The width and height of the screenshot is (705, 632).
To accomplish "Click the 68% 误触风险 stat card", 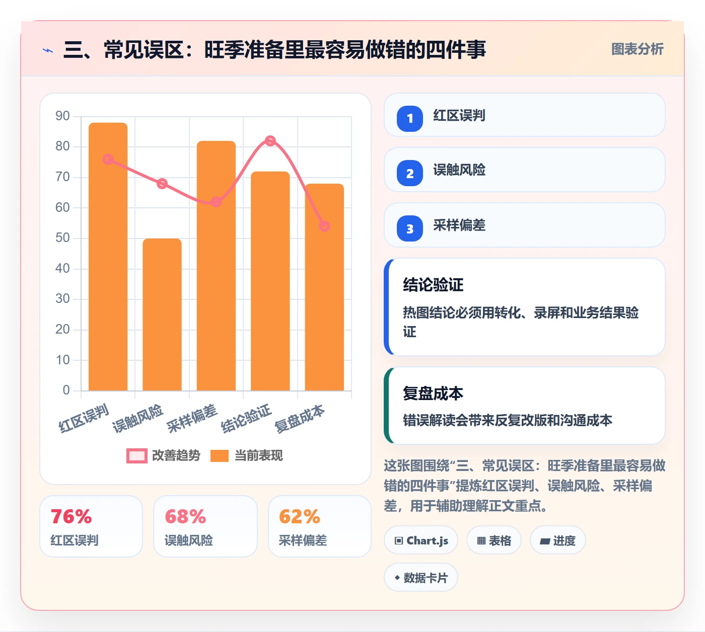I will tap(205, 526).
